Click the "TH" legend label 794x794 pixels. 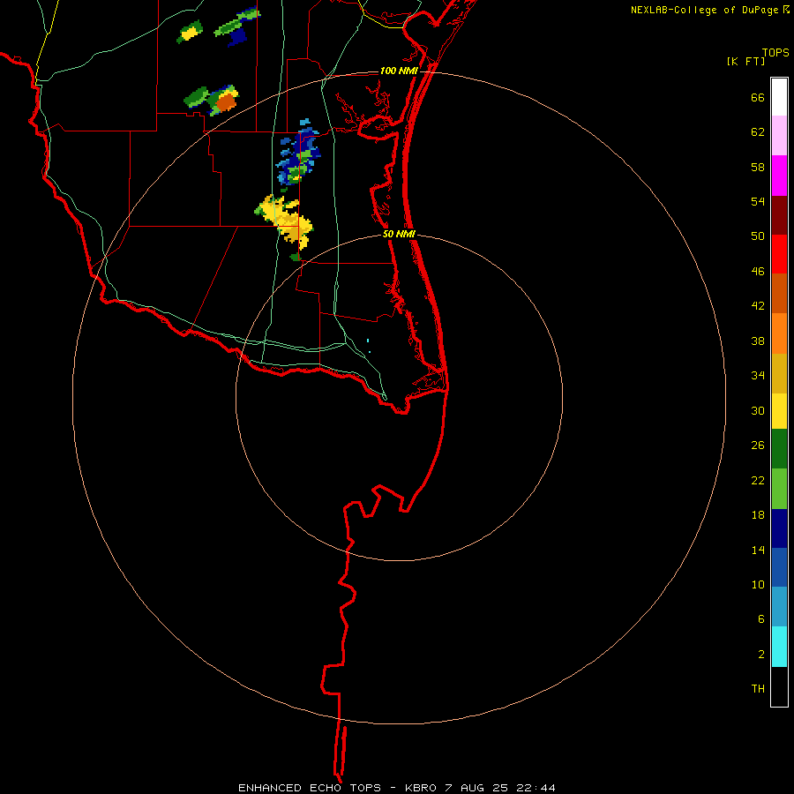(758, 688)
